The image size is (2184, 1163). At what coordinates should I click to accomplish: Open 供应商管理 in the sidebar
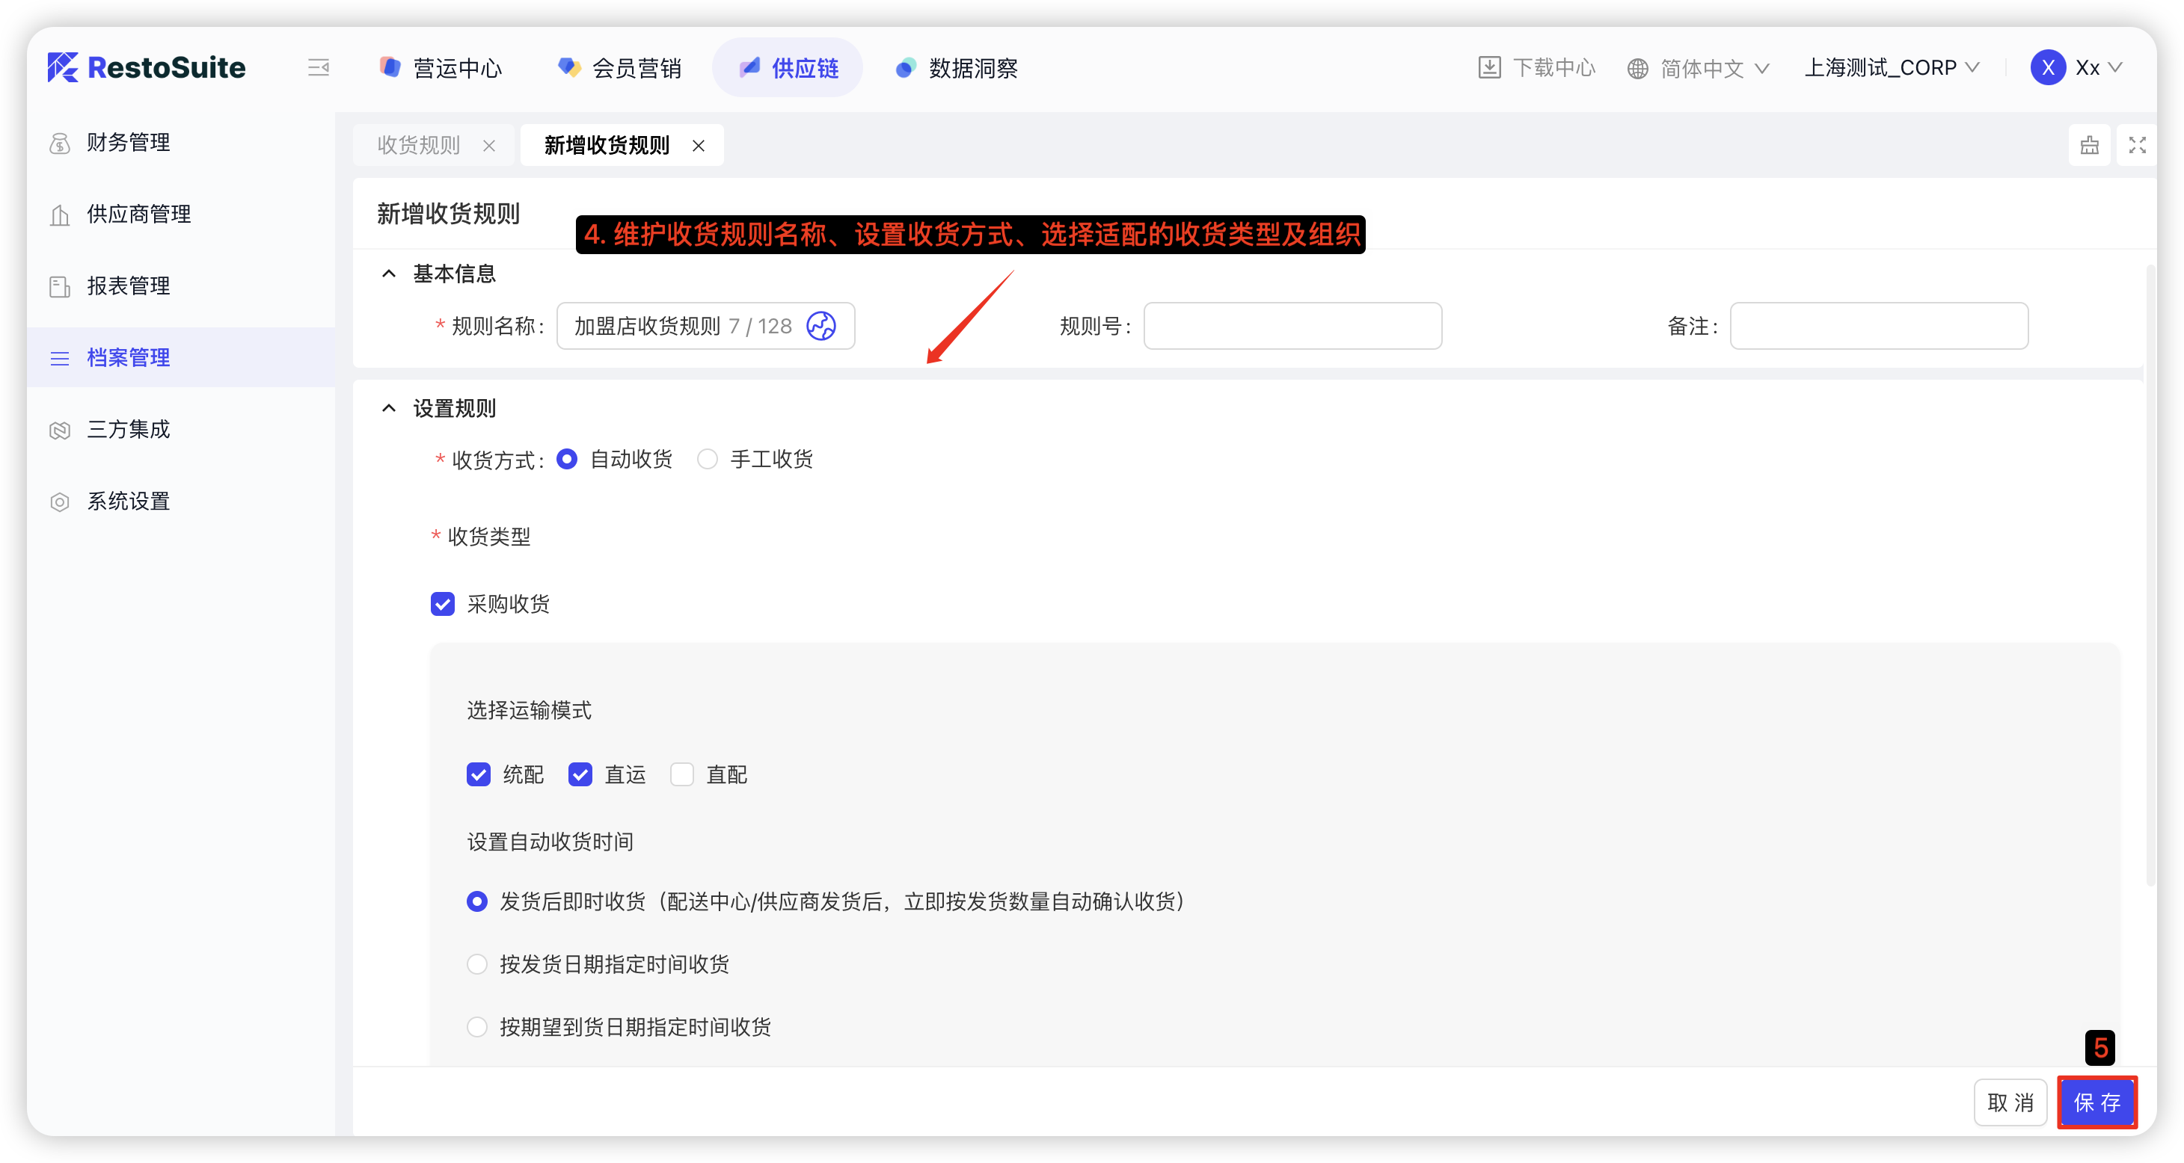(x=138, y=215)
